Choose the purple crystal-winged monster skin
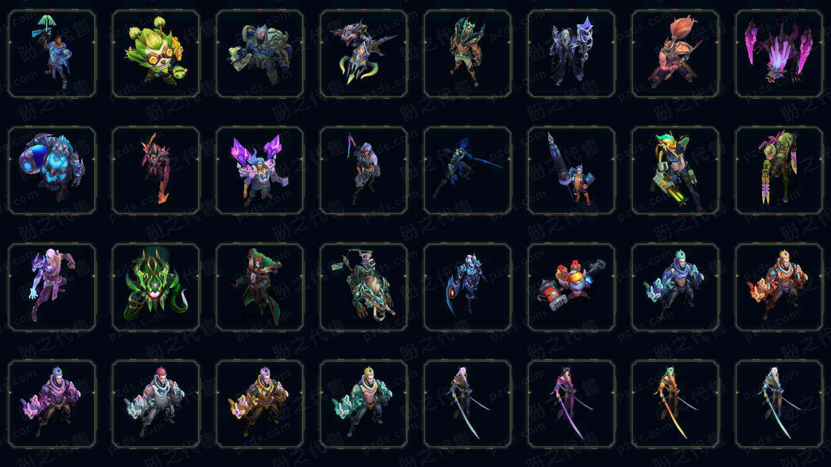Screen dimensions: 831x467 (x=779, y=54)
